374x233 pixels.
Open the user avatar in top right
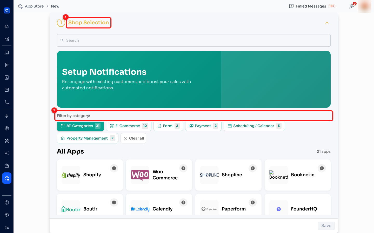(365, 6)
